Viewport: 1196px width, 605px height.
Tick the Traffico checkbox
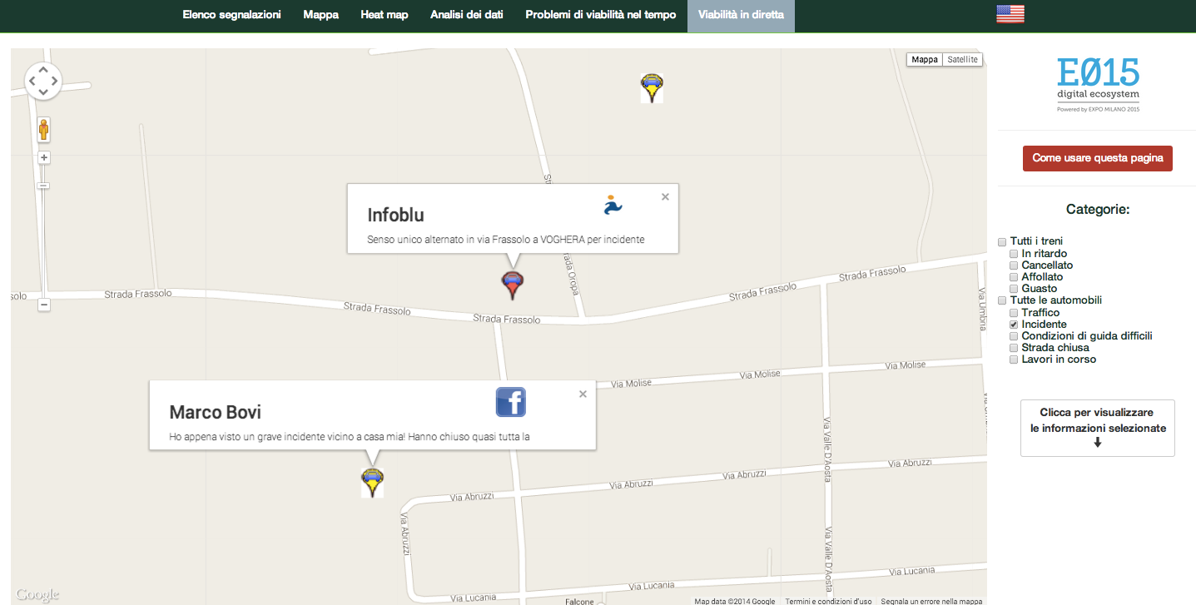click(x=1014, y=313)
